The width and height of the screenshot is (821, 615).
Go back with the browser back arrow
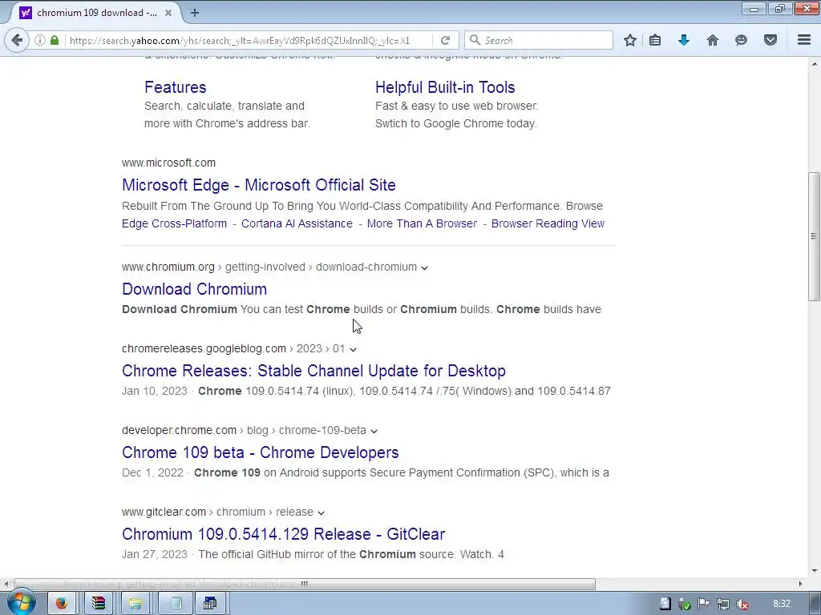tap(17, 40)
